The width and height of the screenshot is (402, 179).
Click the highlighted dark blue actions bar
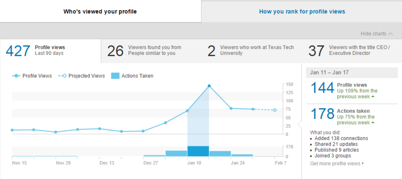click(198, 151)
